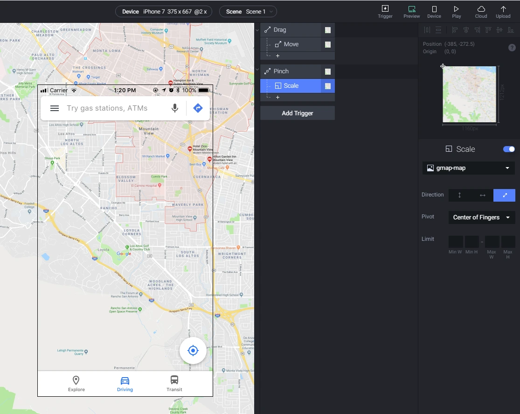Open the Cloud option
The height and width of the screenshot is (414, 520).
[x=481, y=11]
